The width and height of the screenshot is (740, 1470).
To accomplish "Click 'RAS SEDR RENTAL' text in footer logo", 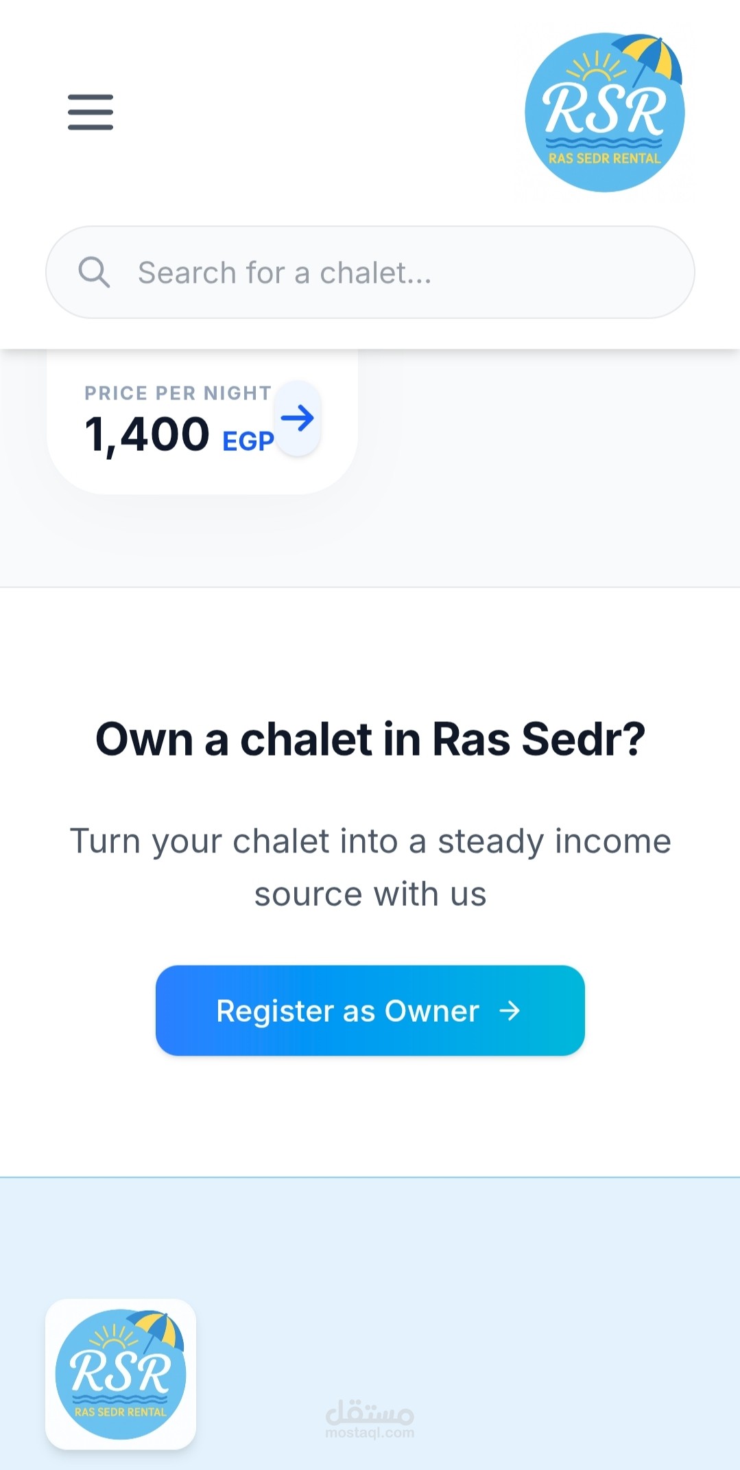I will pyautogui.click(x=121, y=1412).
